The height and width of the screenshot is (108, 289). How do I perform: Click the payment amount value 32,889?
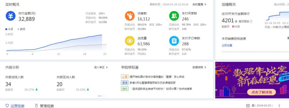(26, 19)
